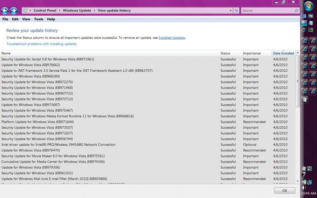Image resolution: width=317 pixels, height=198 pixels.
Task: Confirm with the OK button
Action: click(x=284, y=190)
